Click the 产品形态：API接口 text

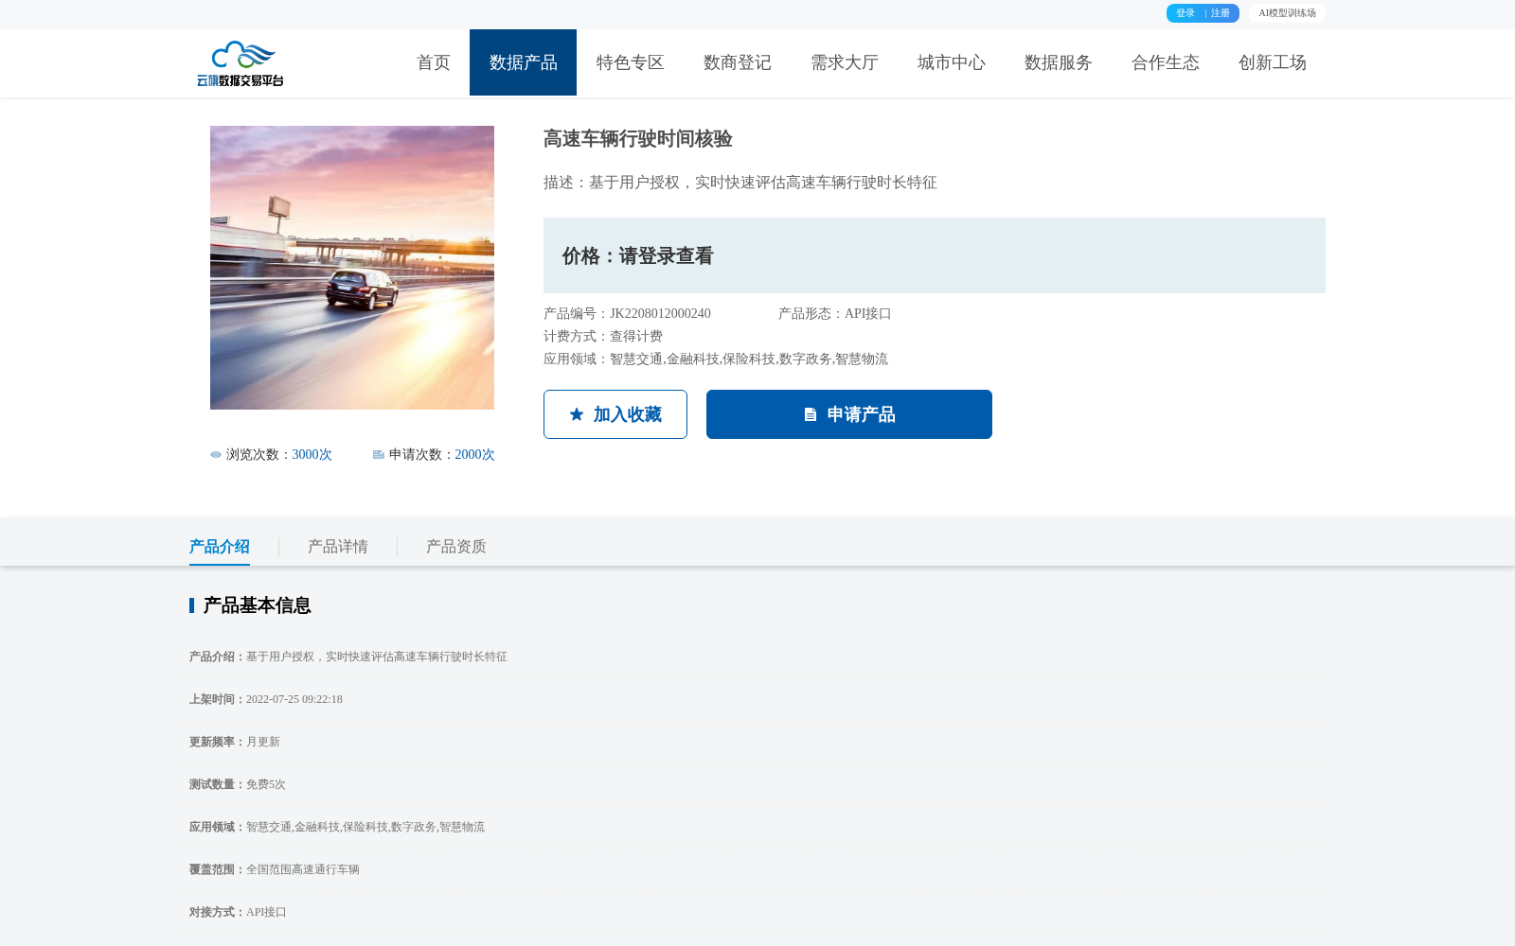(x=835, y=314)
